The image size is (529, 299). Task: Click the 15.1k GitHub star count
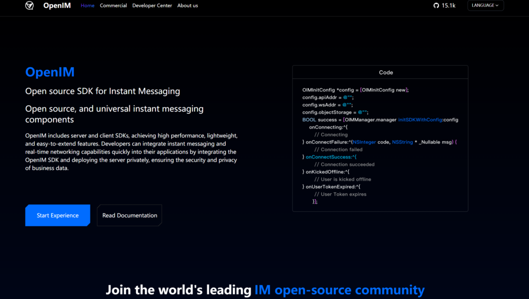448,6
